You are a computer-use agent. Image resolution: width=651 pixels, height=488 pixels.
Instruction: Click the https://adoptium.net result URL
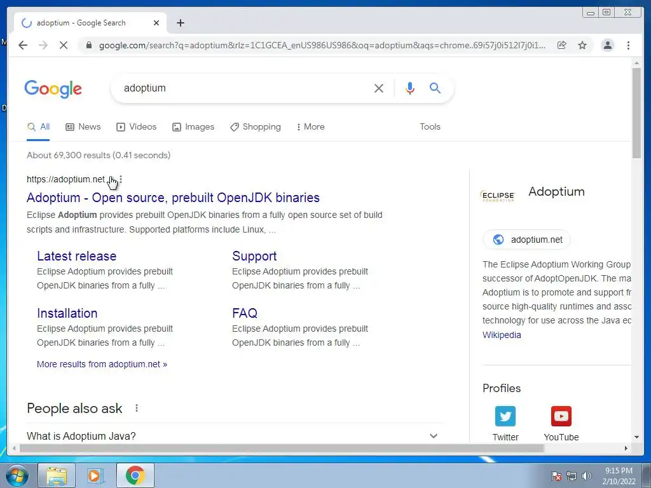point(65,179)
